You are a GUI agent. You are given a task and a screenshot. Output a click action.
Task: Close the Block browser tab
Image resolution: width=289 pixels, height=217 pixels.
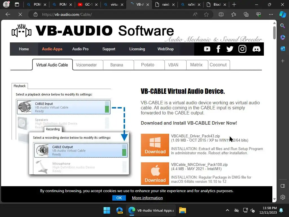[x=225, y=5]
